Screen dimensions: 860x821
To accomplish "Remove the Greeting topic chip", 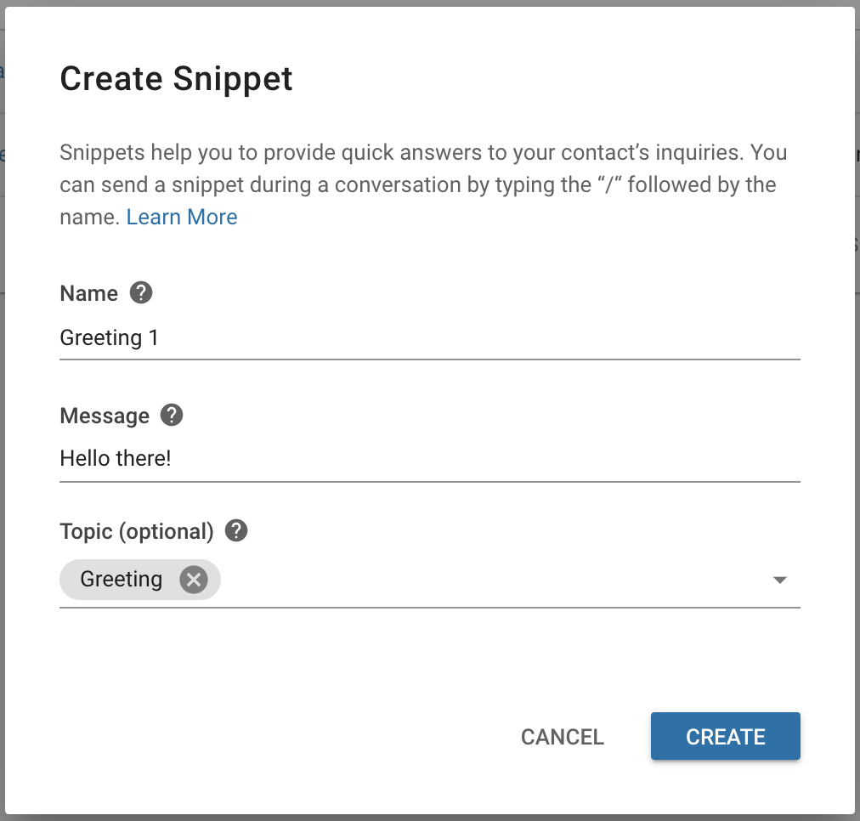I will [x=194, y=580].
